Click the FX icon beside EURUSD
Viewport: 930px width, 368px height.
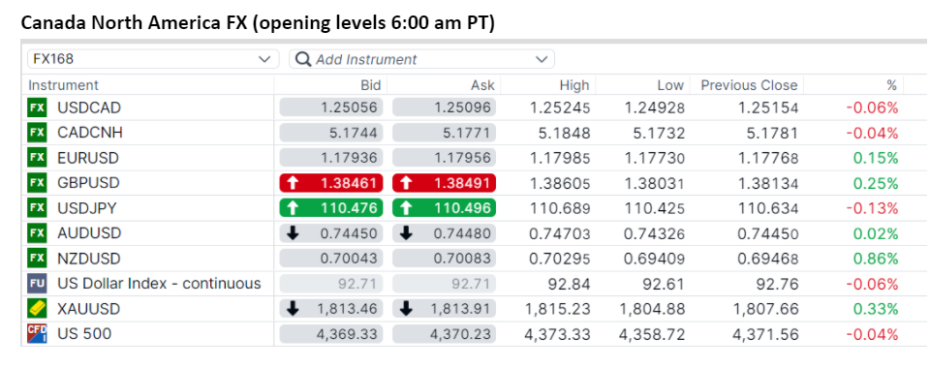(x=37, y=158)
